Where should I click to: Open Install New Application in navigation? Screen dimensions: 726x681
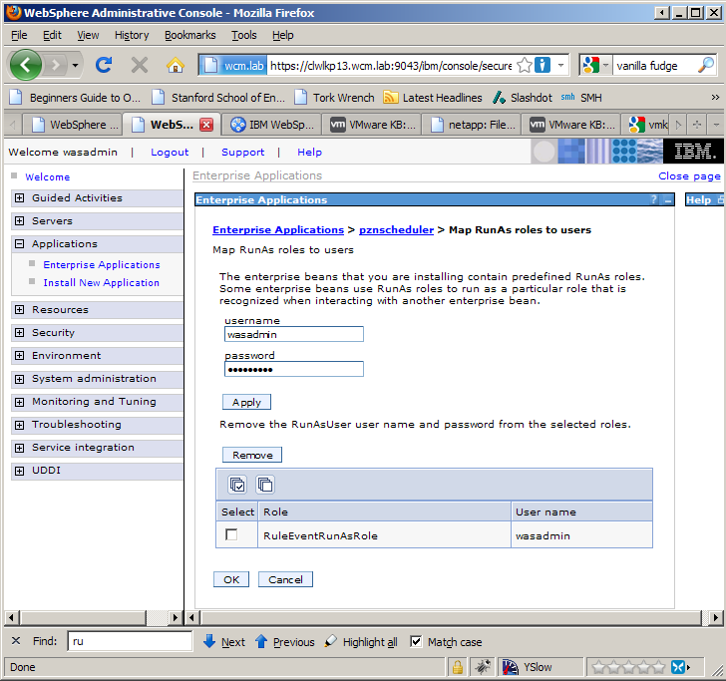click(x=101, y=282)
